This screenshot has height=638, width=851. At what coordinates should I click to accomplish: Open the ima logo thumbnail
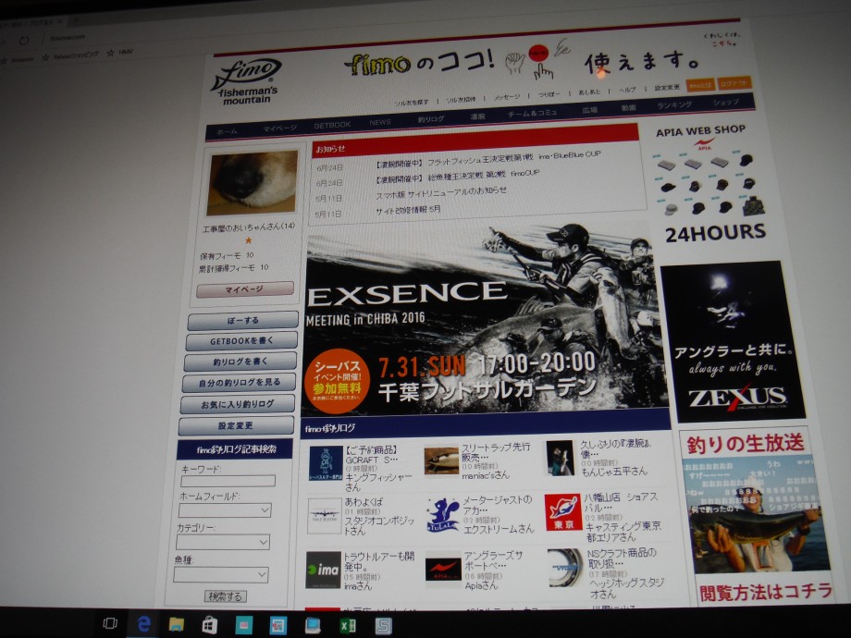tap(323, 570)
